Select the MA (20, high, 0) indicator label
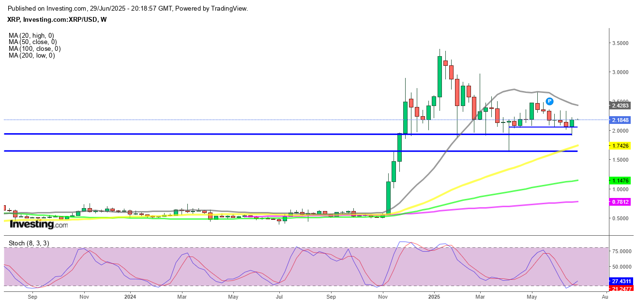 click(31, 35)
